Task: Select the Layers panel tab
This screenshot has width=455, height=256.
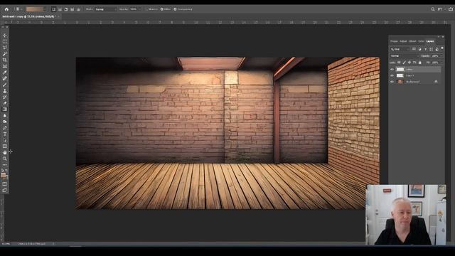Action: tap(430, 41)
